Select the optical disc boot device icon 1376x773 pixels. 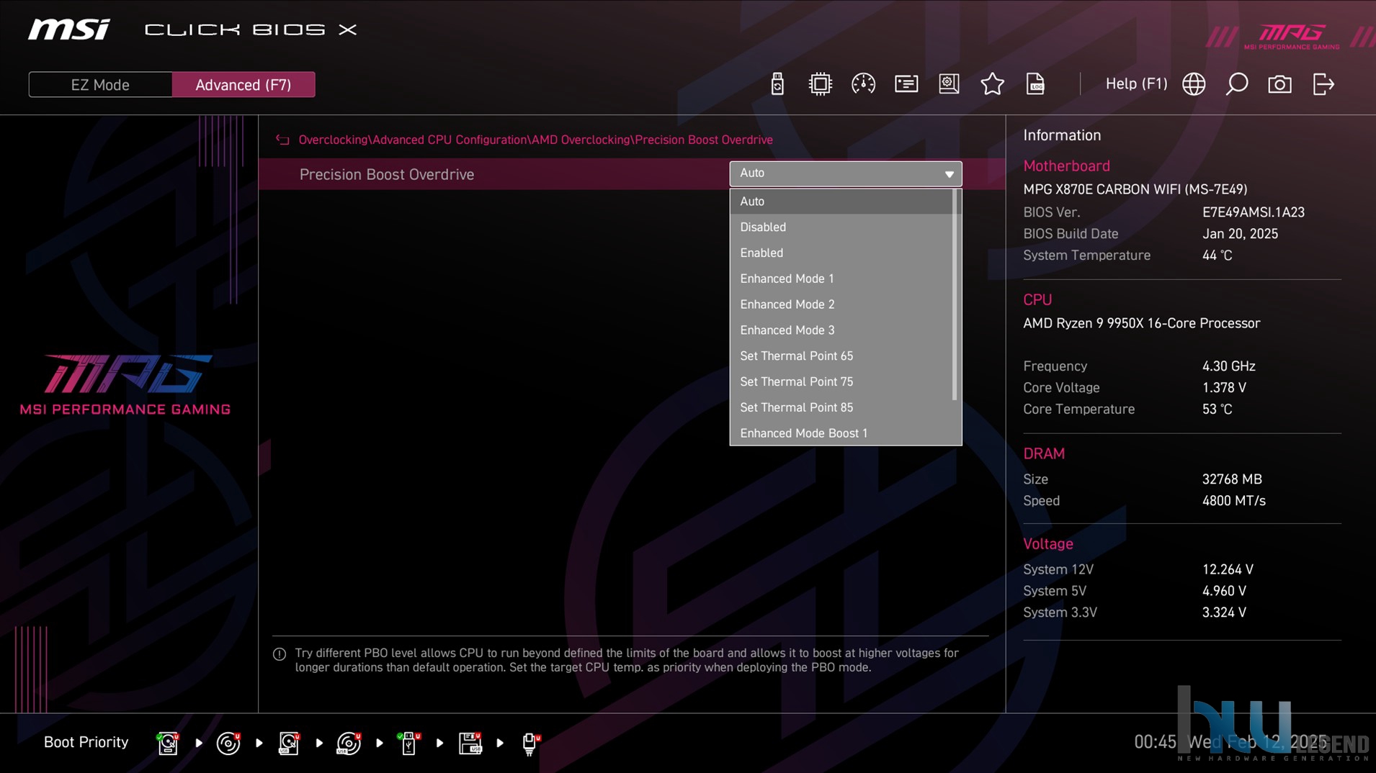point(228,743)
